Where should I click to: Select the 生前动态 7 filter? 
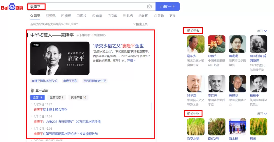pyautogui.click(x=56, y=97)
